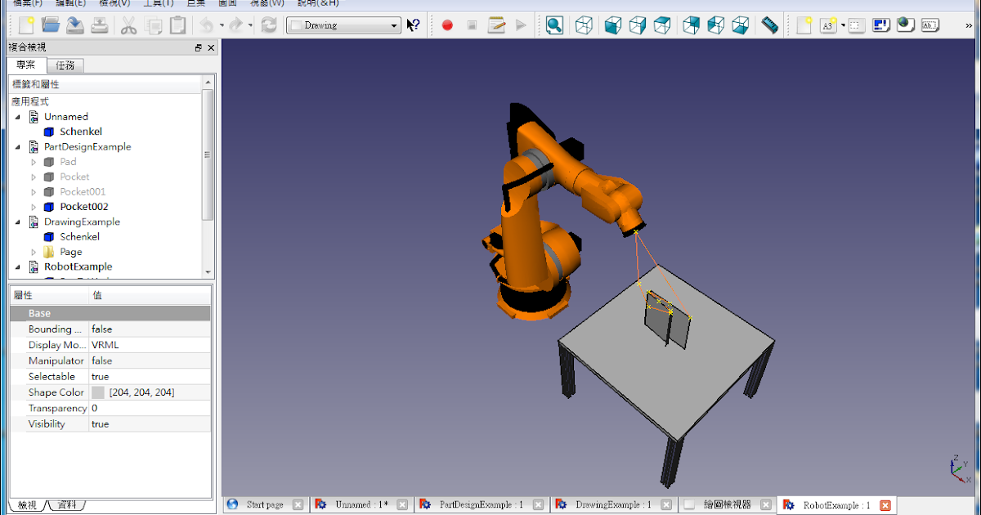Paste from clipboard icon

tap(177, 25)
